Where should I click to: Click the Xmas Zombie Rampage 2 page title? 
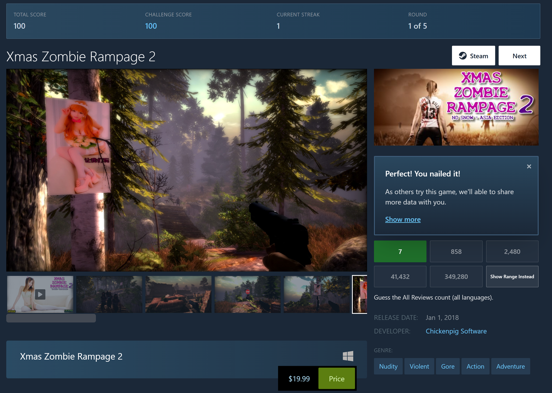pyautogui.click(x=81, y=57)
